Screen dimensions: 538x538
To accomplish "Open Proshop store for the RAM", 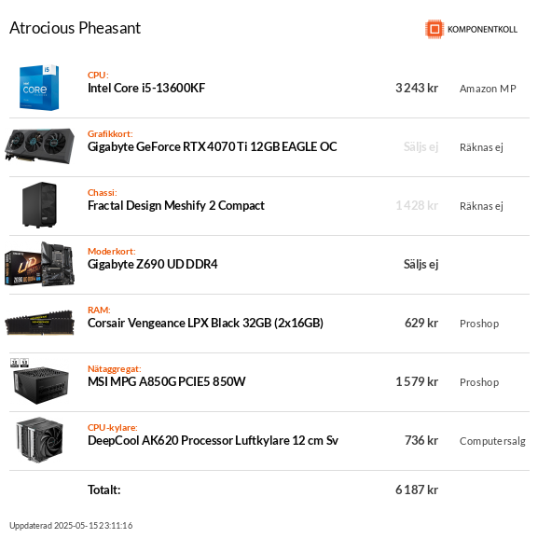I will coord(479,324).
